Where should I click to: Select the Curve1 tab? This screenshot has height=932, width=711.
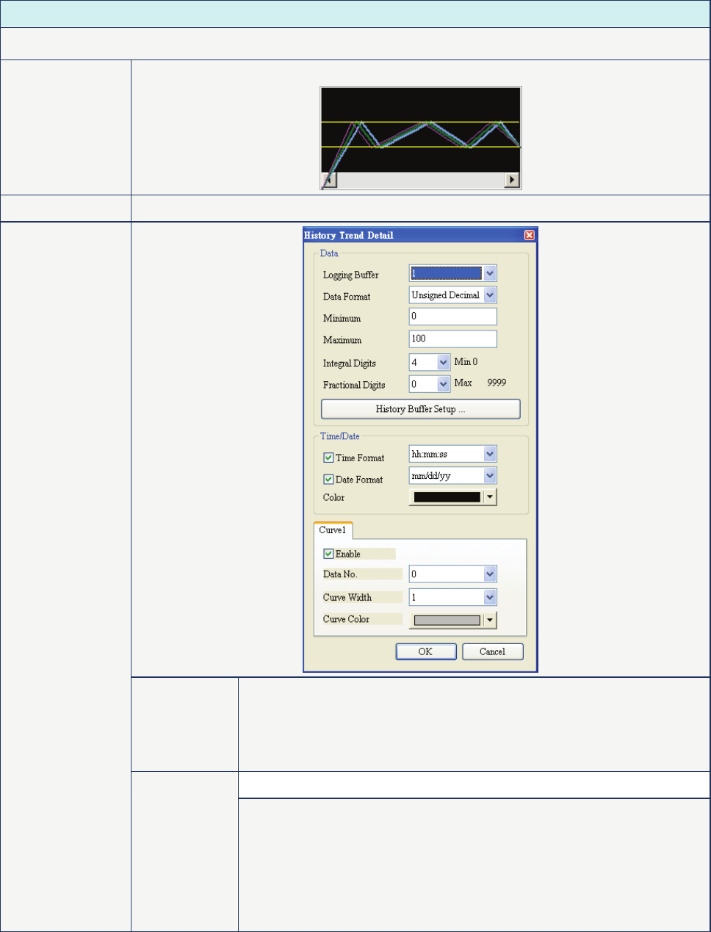[333, 530]
